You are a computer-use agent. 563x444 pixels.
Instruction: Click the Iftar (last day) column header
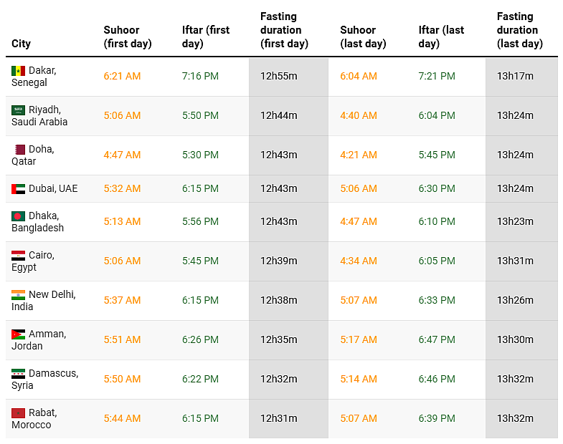click(441, 37)
